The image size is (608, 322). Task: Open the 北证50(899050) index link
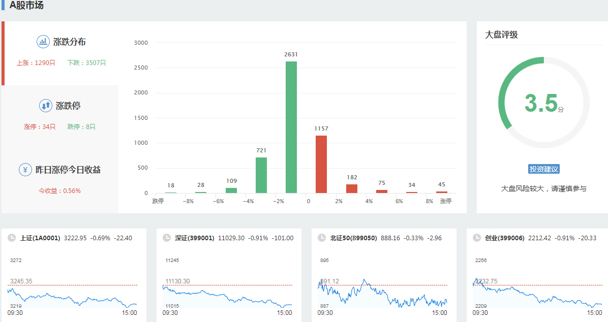coord(353,238)
